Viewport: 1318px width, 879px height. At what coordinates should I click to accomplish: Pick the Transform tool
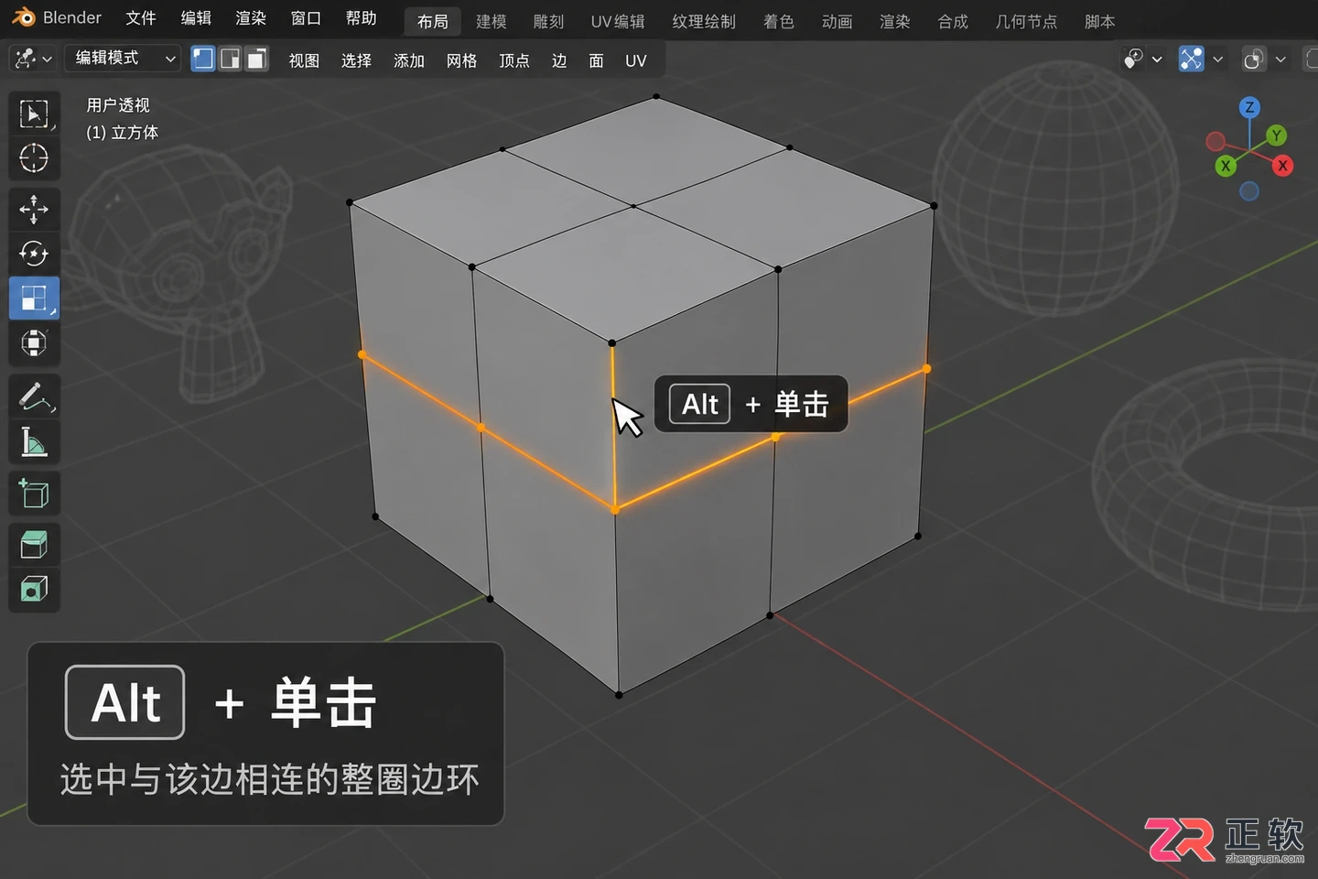click(34, 343)
